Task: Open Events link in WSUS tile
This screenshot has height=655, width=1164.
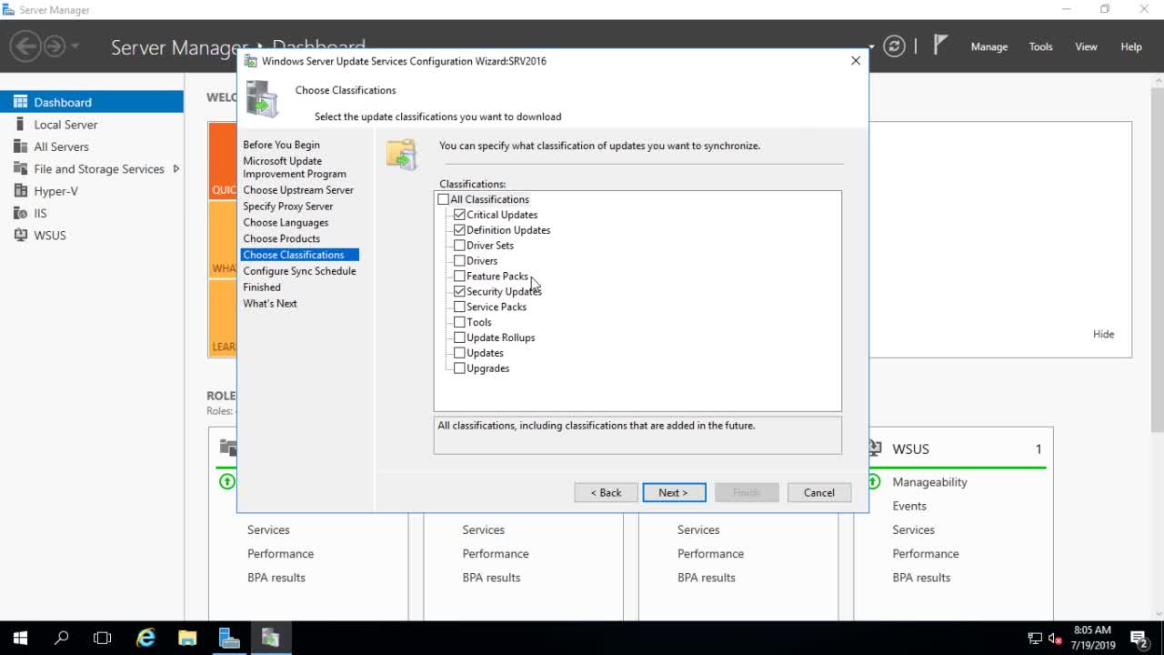Action: pyautogui.click(x=909, y=506)
